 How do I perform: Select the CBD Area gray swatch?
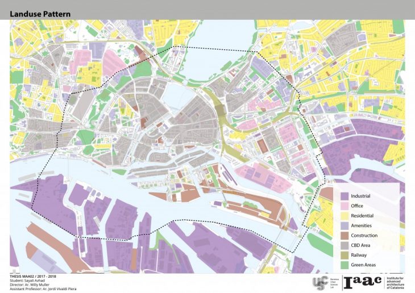point(344,246)
